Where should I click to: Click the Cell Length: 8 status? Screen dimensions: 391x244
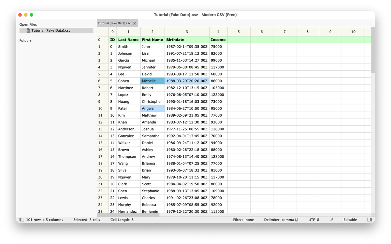tap(122, 220)
